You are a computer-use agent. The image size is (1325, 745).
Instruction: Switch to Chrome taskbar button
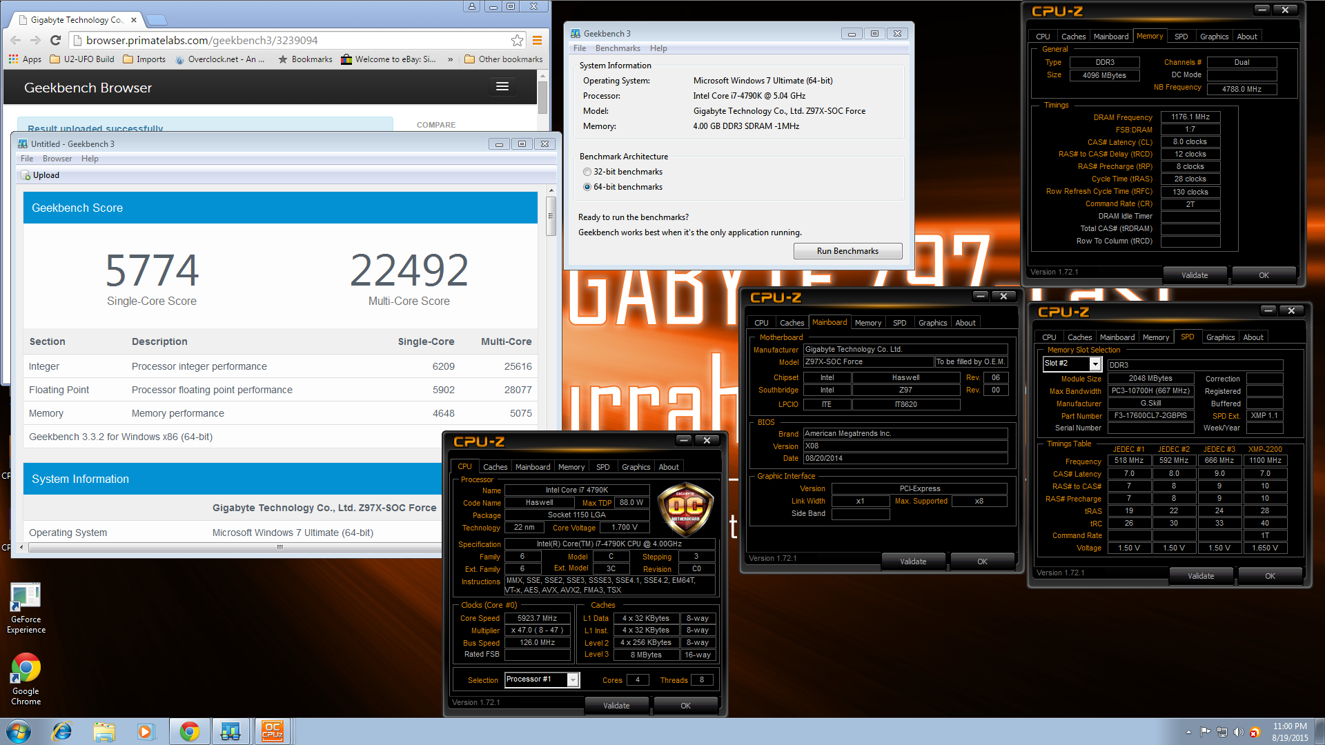pyautogui.click(x=190, y=731)
